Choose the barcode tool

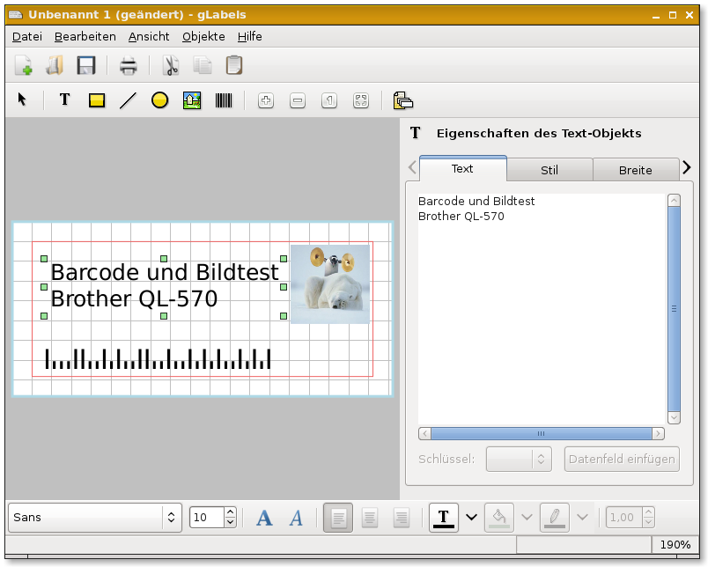pyautogui.click(x=224, y=100)
